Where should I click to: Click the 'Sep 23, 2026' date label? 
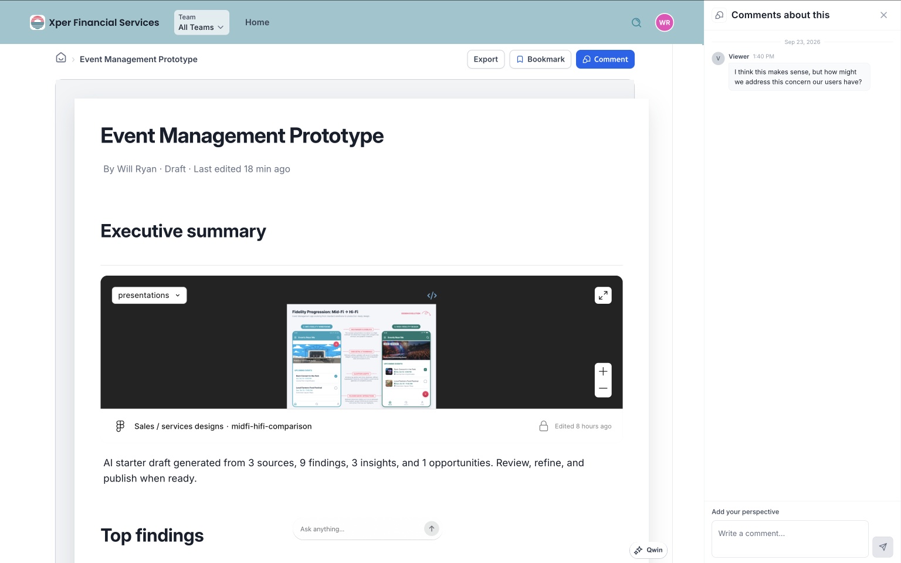802,42
